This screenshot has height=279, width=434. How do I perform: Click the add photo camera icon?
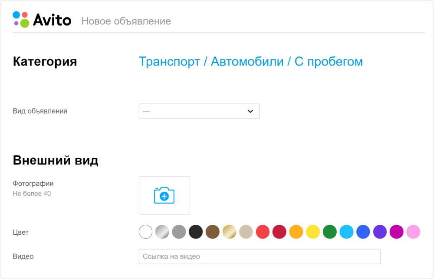point(164,195)
